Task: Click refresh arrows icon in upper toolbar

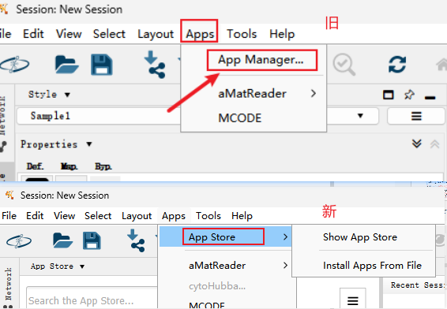Action: (397, 65)
